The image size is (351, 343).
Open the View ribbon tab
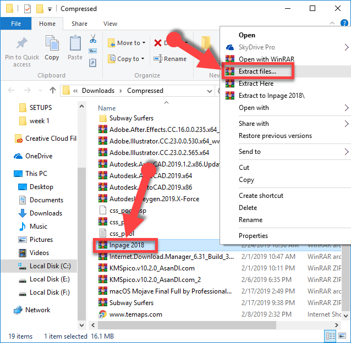point(110,24)
